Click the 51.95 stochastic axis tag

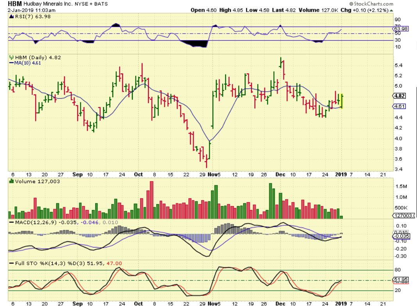point(401,280)
